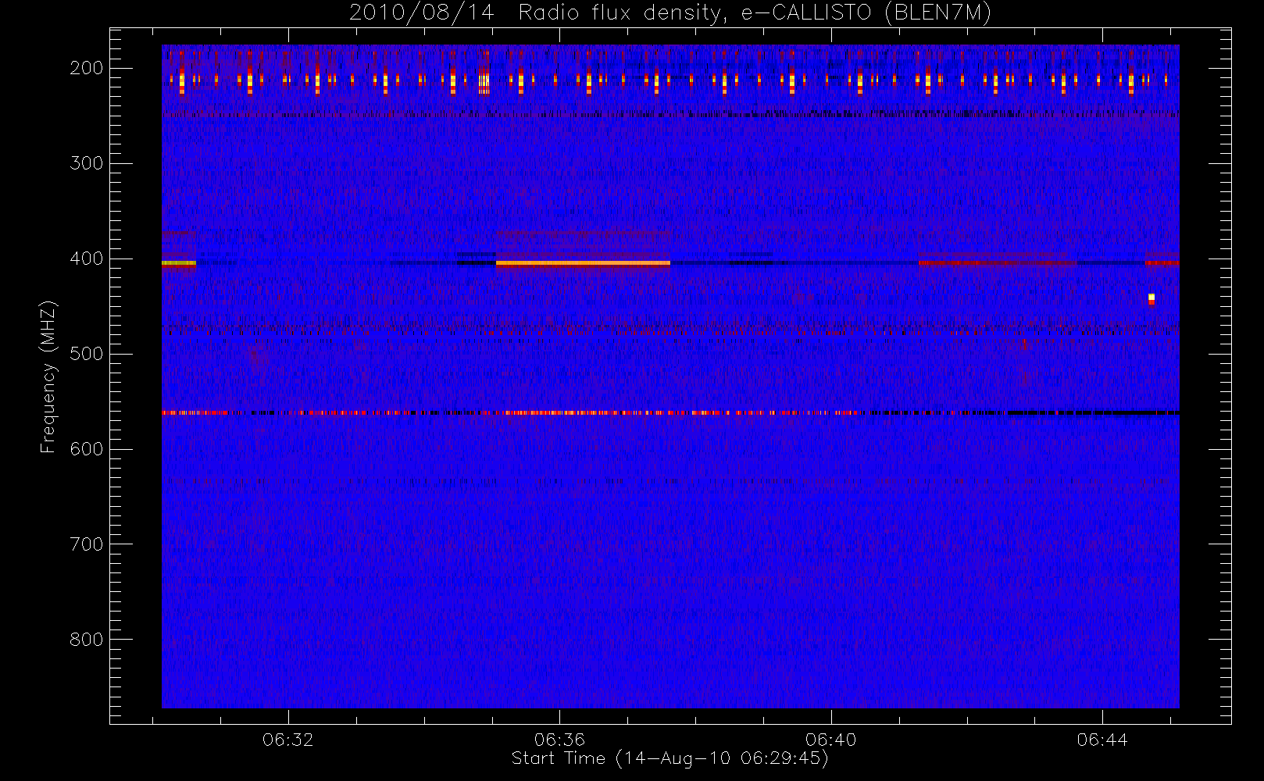The height and width of the screenshot is (781, 1264).
Task: Click the 200 frequency tick label
Action: click(x=87, y=68)
